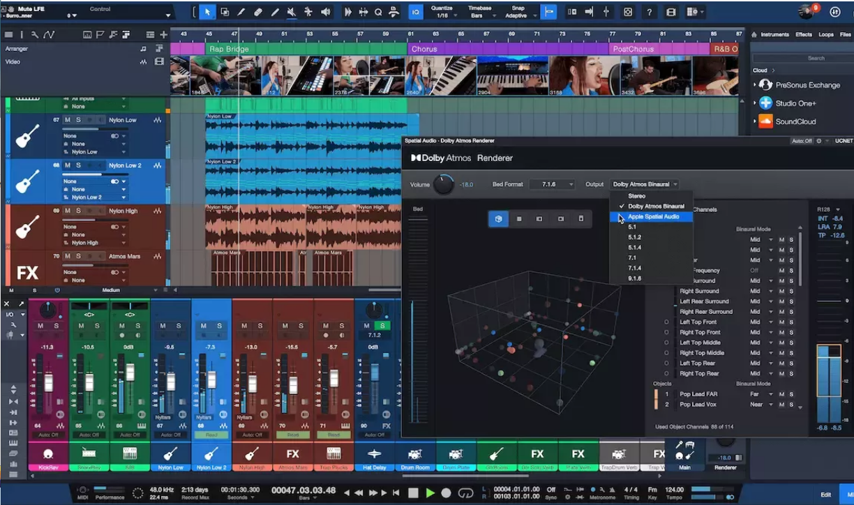The height and width of the screenshot is (505, 854).
Task: Select the Eraser tool
Action: pos(257,12)
